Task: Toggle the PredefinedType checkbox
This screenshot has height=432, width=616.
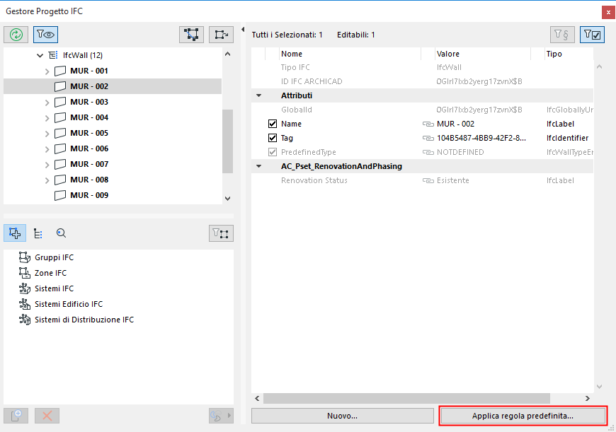Action: [273, 152]
